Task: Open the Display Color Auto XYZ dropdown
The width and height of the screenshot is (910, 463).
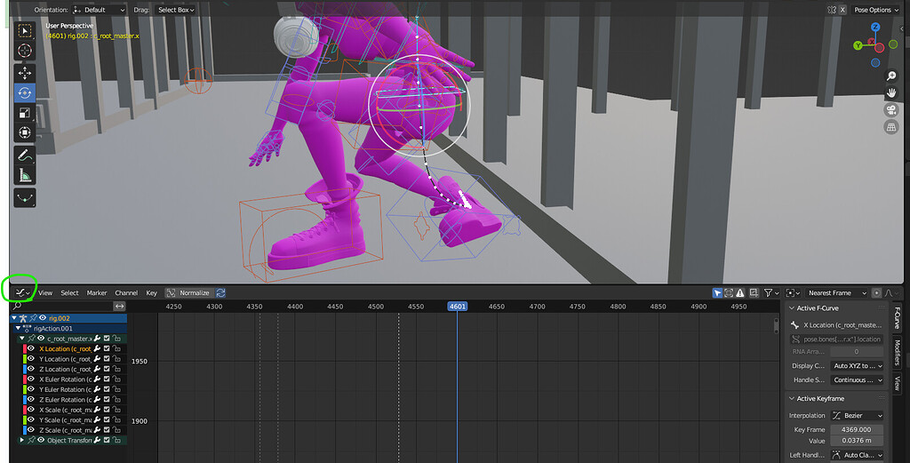Action: click(858, 365)
